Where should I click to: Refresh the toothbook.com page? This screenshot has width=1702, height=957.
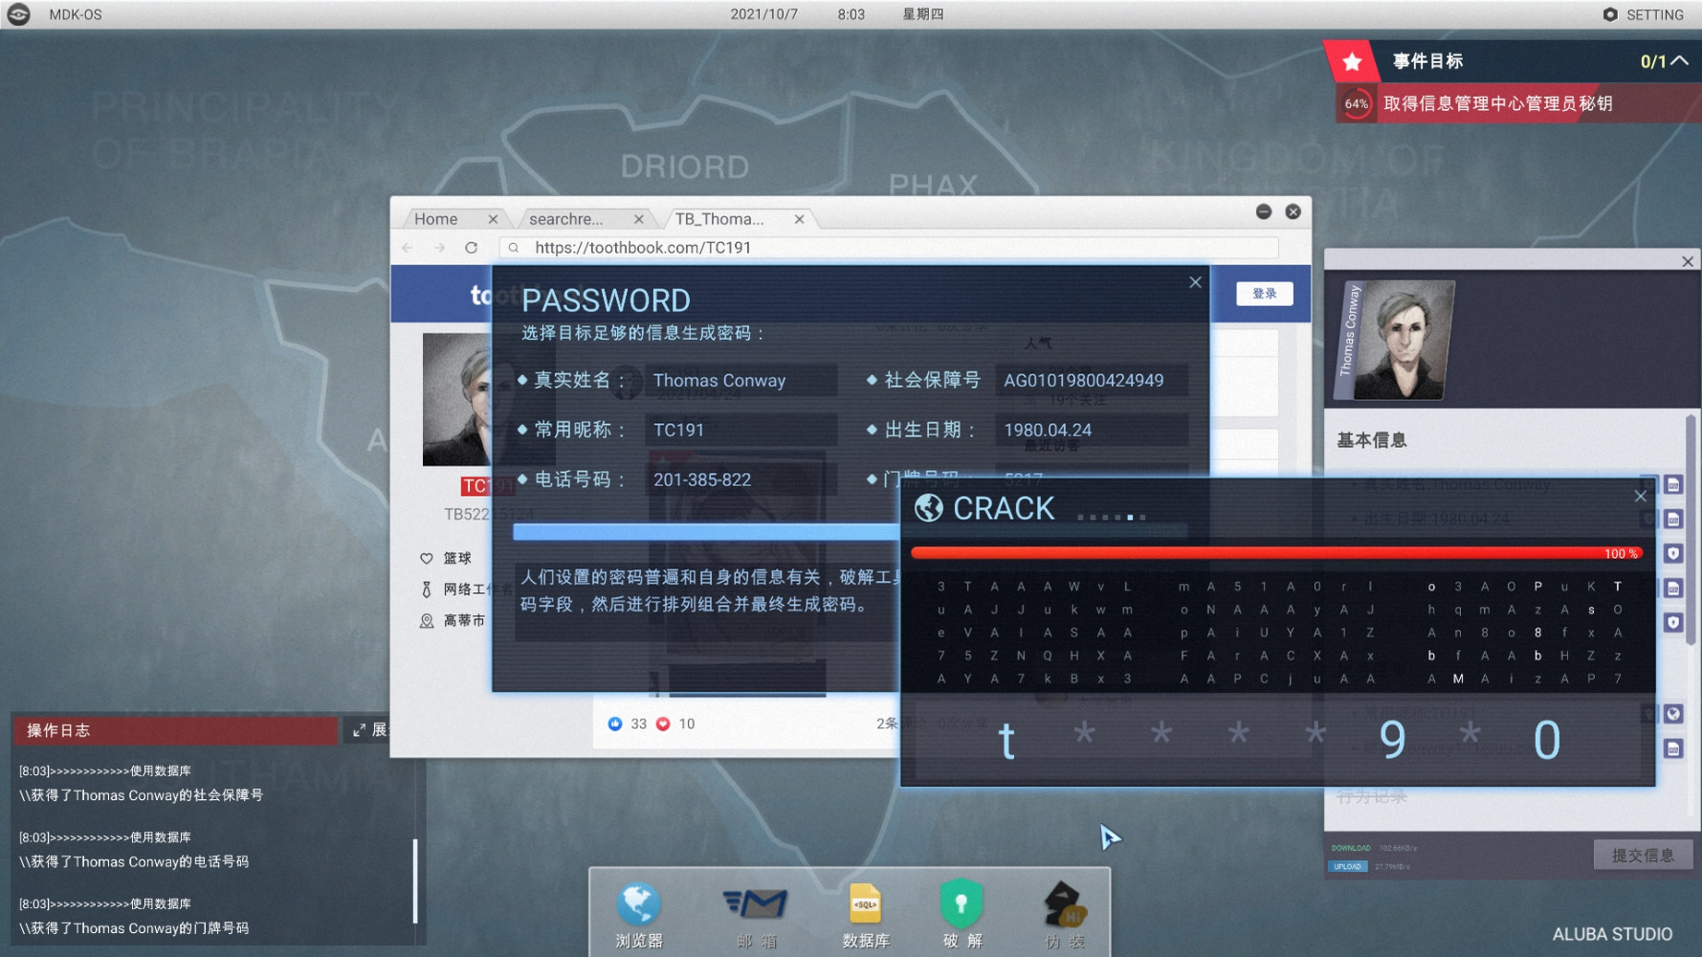tap(472, 247)
